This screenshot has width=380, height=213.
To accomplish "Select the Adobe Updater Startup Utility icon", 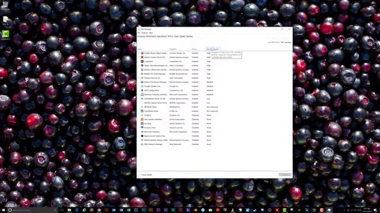I will pos(142,140).
